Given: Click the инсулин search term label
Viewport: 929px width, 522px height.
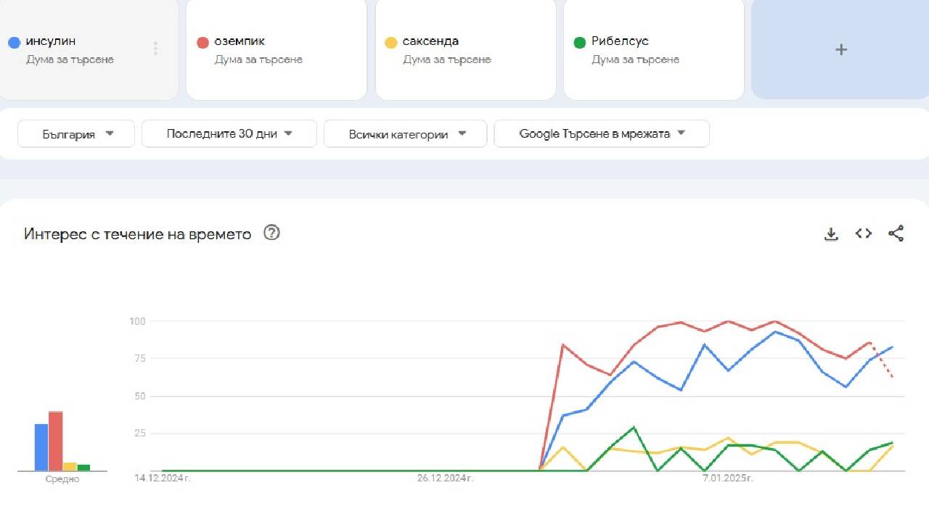Looking at the screenshot, I should coord(49,41).
